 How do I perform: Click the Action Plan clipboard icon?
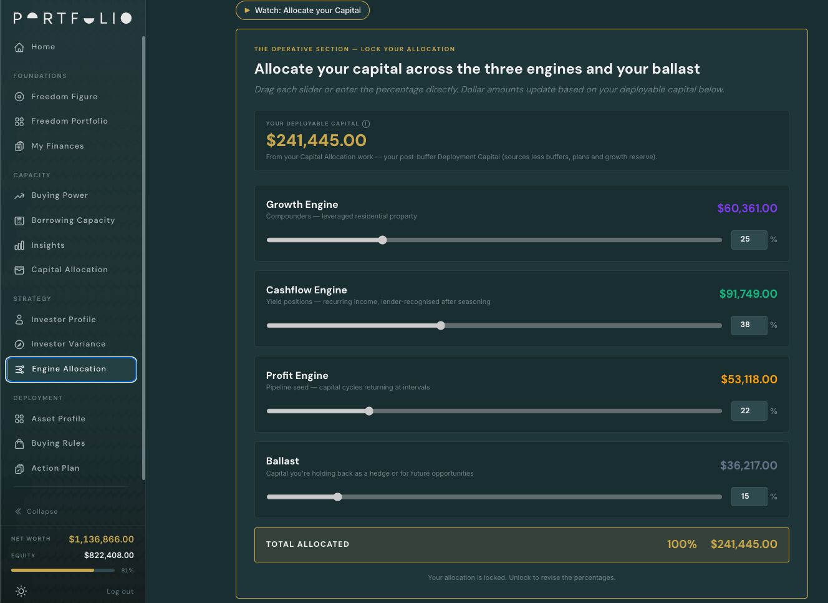click(x=19, y=469)
